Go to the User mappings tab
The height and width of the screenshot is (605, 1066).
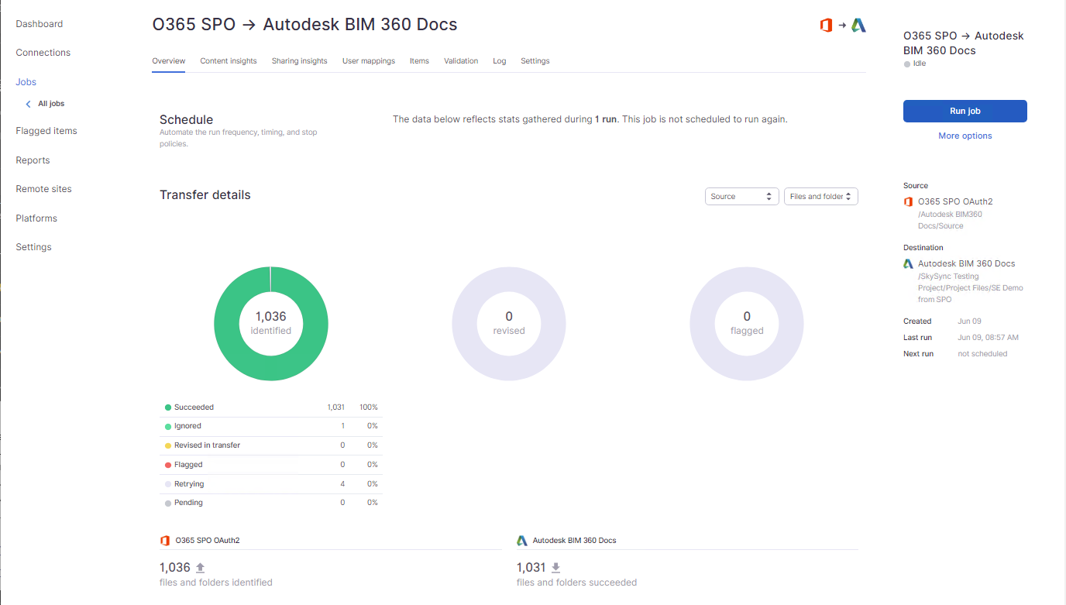coord(369,61)
